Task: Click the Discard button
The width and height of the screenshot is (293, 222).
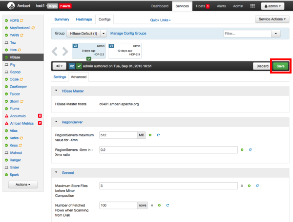Action: pyautogui.click(x=262, y=66)
